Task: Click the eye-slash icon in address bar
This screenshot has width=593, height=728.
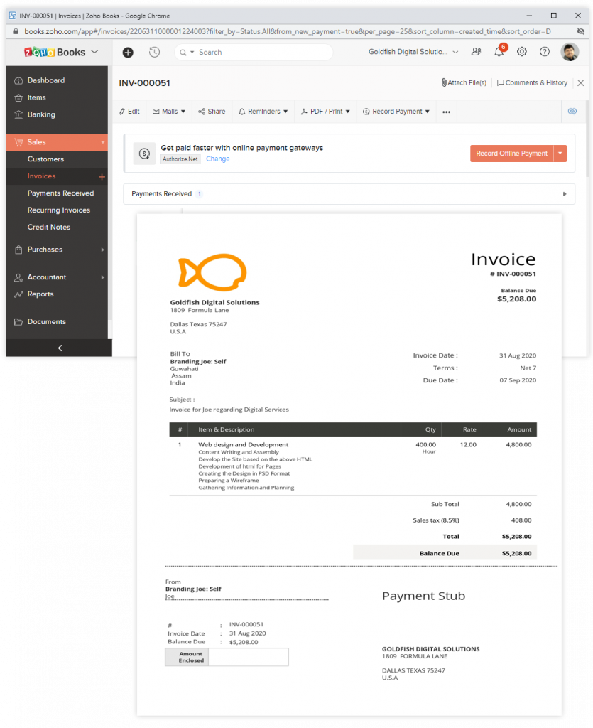Action: 580,31
